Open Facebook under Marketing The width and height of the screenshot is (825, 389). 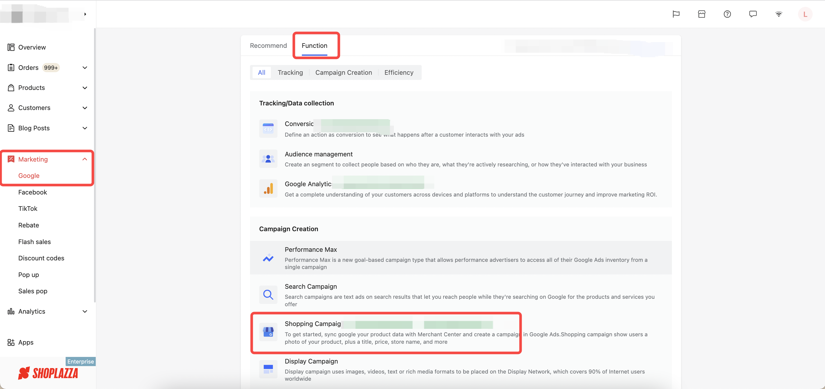[33, 192]
